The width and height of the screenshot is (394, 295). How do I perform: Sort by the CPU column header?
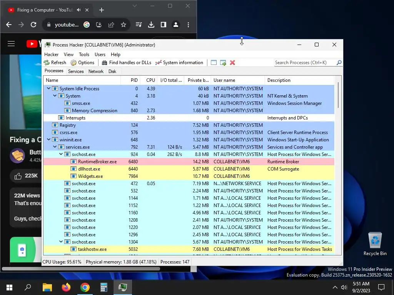point(149,80)
